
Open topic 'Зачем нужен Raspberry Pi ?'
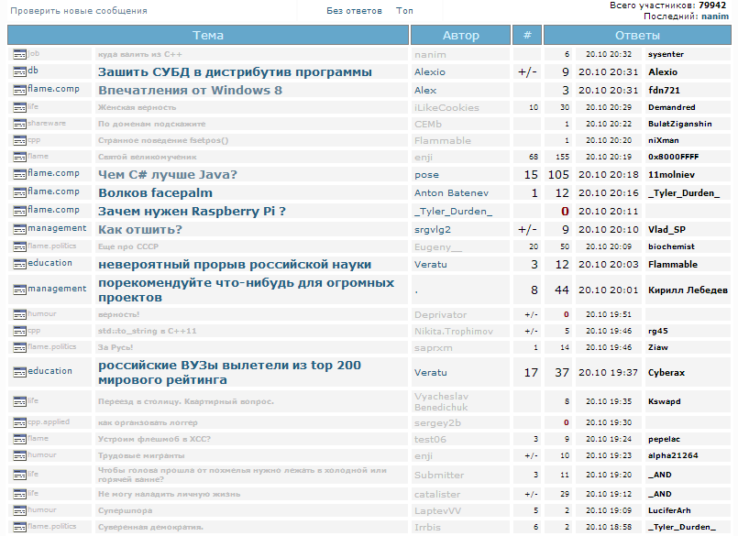192,211
